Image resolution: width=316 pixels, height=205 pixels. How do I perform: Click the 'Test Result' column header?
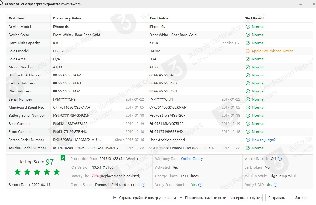pos(255,18)
